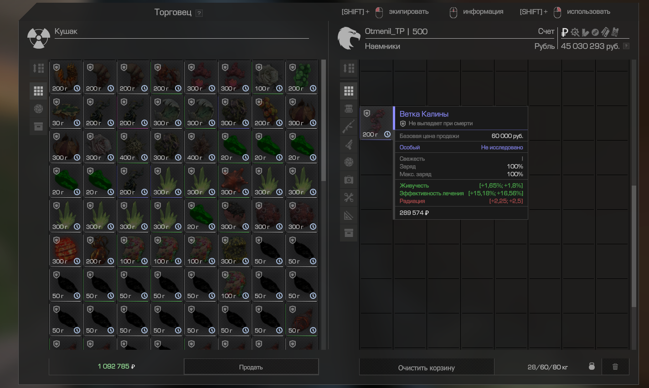The height and width of the screenshot is (388, 649).
Task: Click the kettlebell weight icon
Action: 592,366
